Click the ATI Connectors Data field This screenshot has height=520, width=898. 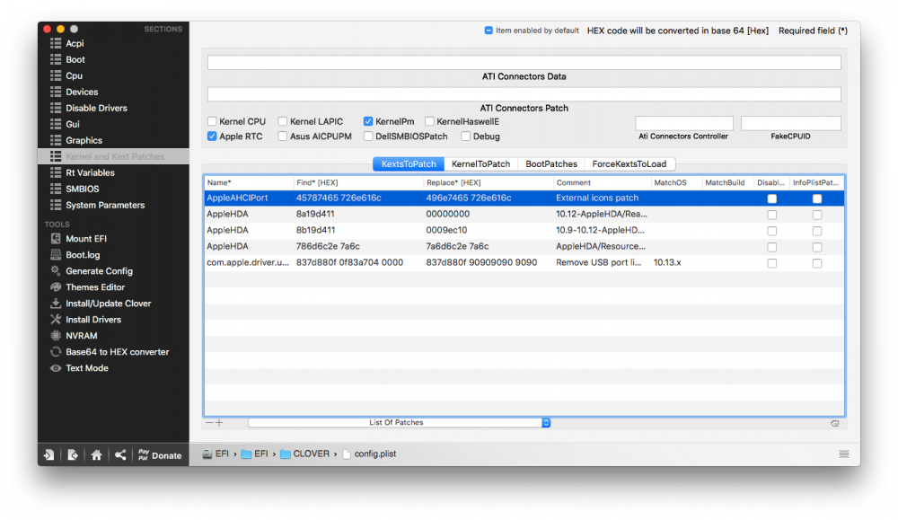pos(524,63)
